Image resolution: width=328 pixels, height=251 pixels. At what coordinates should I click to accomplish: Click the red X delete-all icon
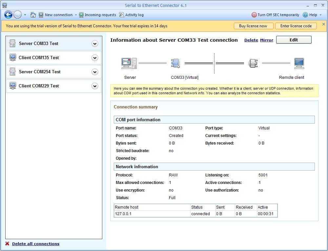(x=7, y=243)
